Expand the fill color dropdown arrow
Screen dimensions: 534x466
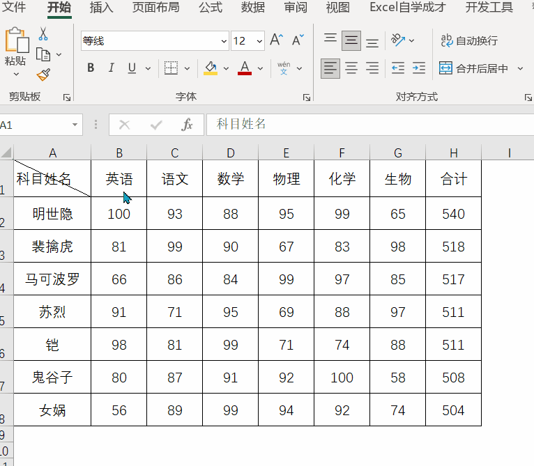pos(226,68)
